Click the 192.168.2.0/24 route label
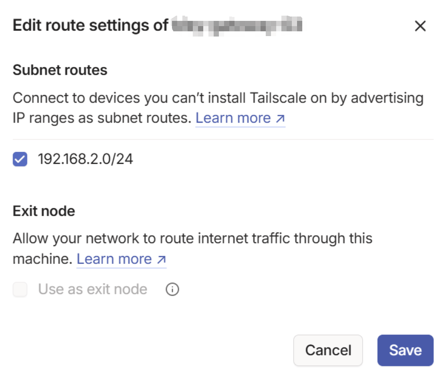This screenshot has height=377, width=446. pos(86,160)
